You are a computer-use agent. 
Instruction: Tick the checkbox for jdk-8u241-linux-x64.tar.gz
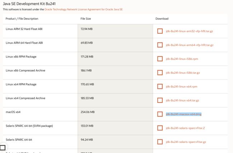[x=160, y=100]
